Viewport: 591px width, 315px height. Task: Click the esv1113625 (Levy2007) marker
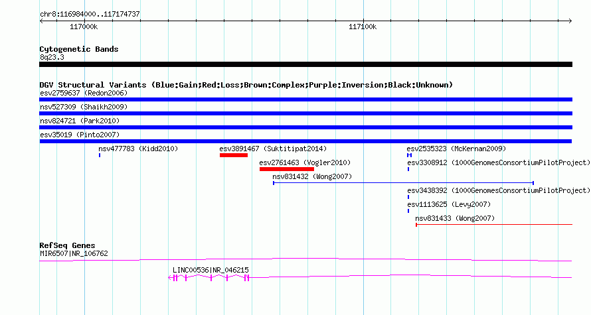[408, 211]
